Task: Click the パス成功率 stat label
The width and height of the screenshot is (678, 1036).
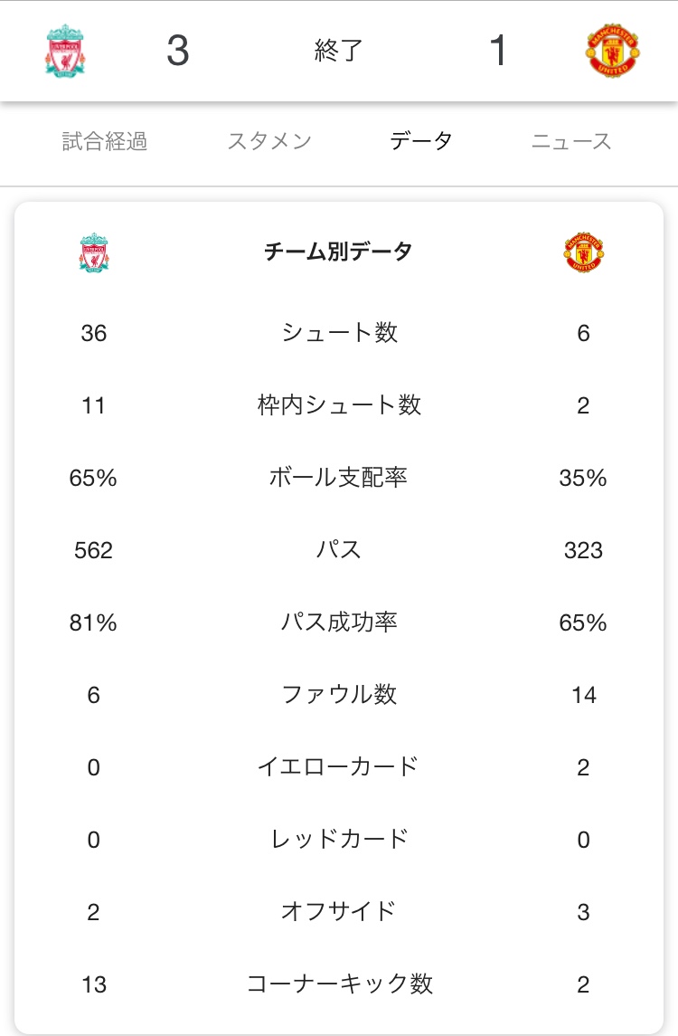Action: click(339, 623)
